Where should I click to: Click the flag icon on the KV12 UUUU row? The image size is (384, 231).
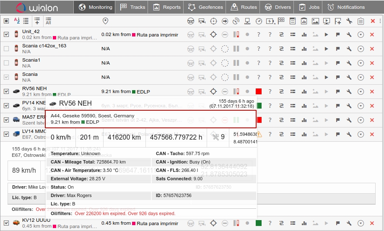coord(337,223)
